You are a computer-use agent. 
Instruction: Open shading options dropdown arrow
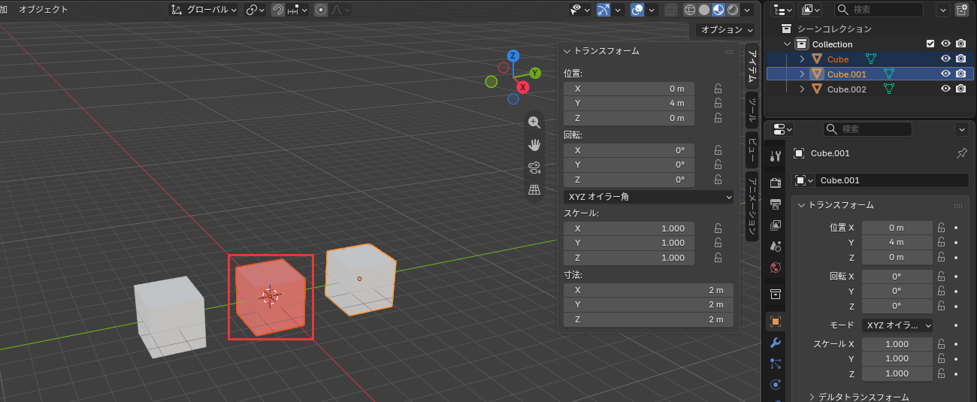747,10
